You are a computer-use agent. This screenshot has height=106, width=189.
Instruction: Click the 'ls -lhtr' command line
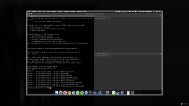click(x=42, y=68)
